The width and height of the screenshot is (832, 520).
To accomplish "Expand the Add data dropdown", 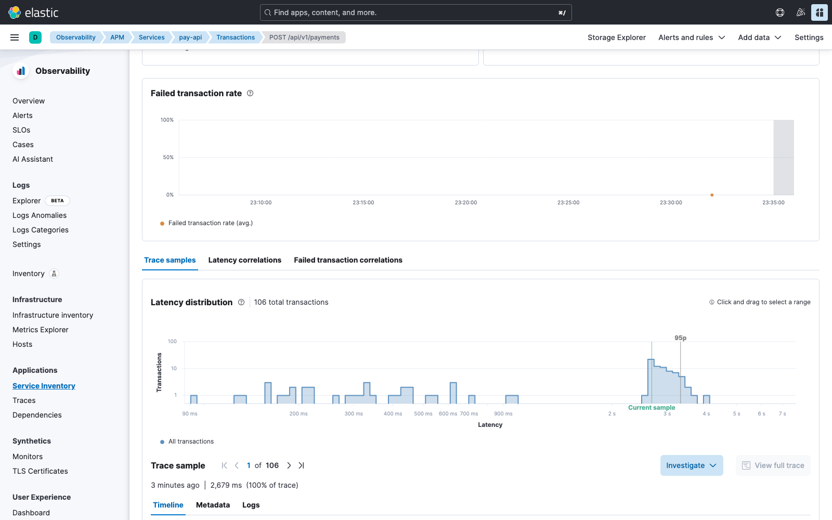I will pyautogui.click(x=760, y=37).
